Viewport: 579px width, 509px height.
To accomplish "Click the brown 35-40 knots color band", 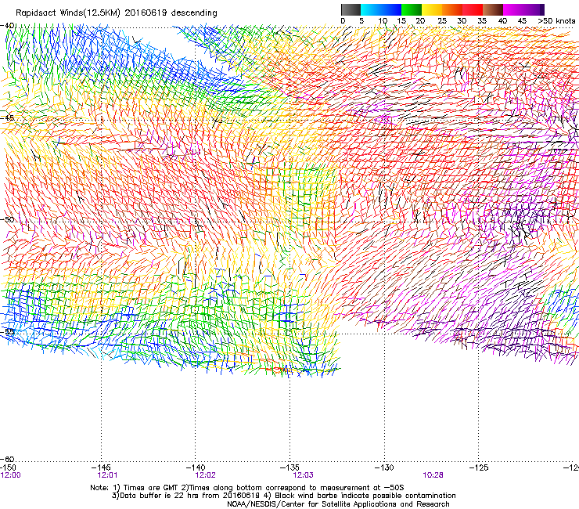I will click(493, 9).
